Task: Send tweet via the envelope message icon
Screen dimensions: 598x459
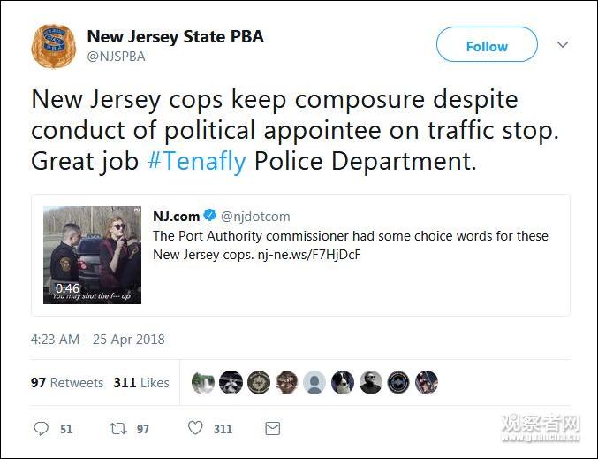Action: [x=273, y=428]
